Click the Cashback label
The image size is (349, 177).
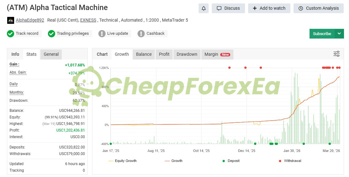click(x=155, y=34)
